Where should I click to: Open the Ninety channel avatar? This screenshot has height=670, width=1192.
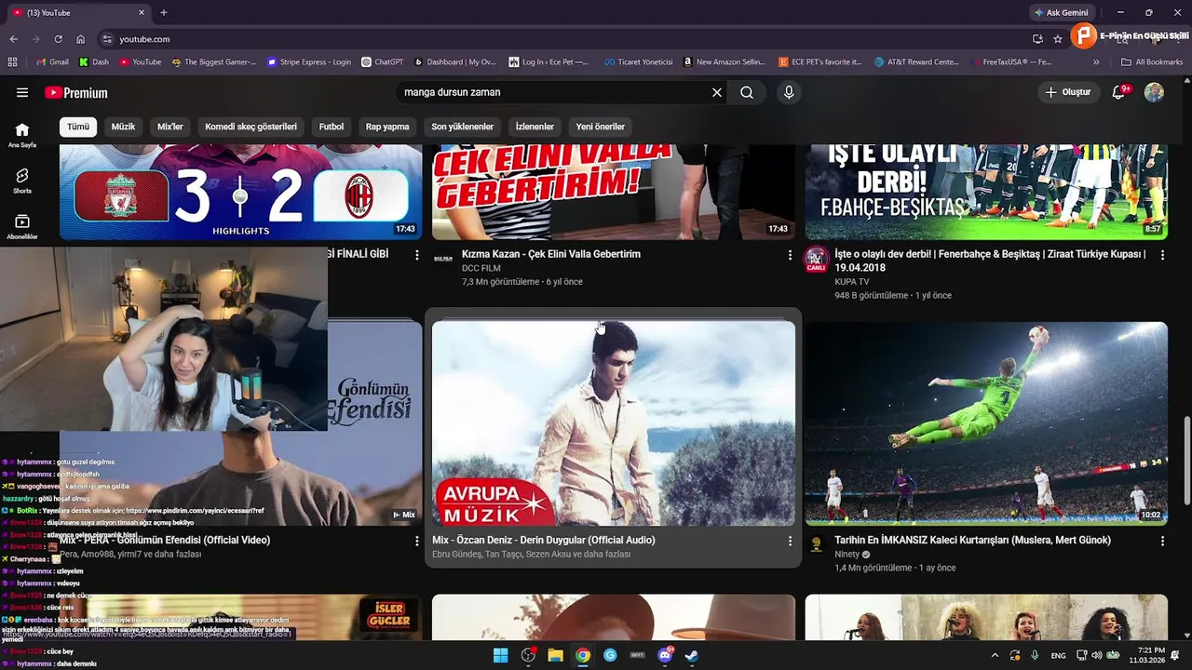pos(817,545)
